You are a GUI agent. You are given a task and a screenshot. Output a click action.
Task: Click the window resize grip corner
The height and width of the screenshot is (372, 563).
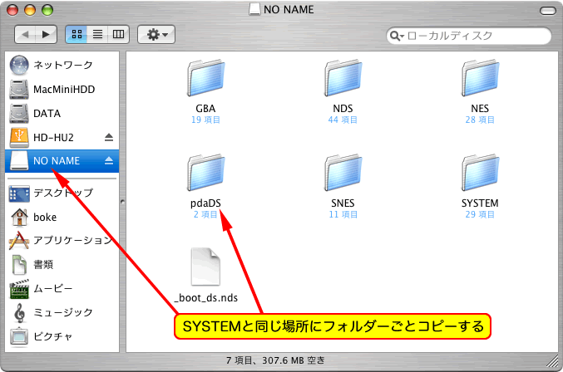pos(552,361)
